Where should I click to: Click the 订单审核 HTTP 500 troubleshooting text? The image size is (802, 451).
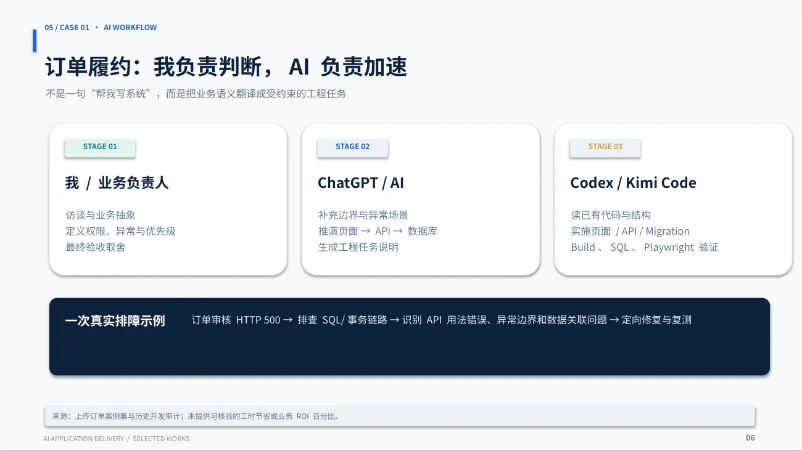442,320
